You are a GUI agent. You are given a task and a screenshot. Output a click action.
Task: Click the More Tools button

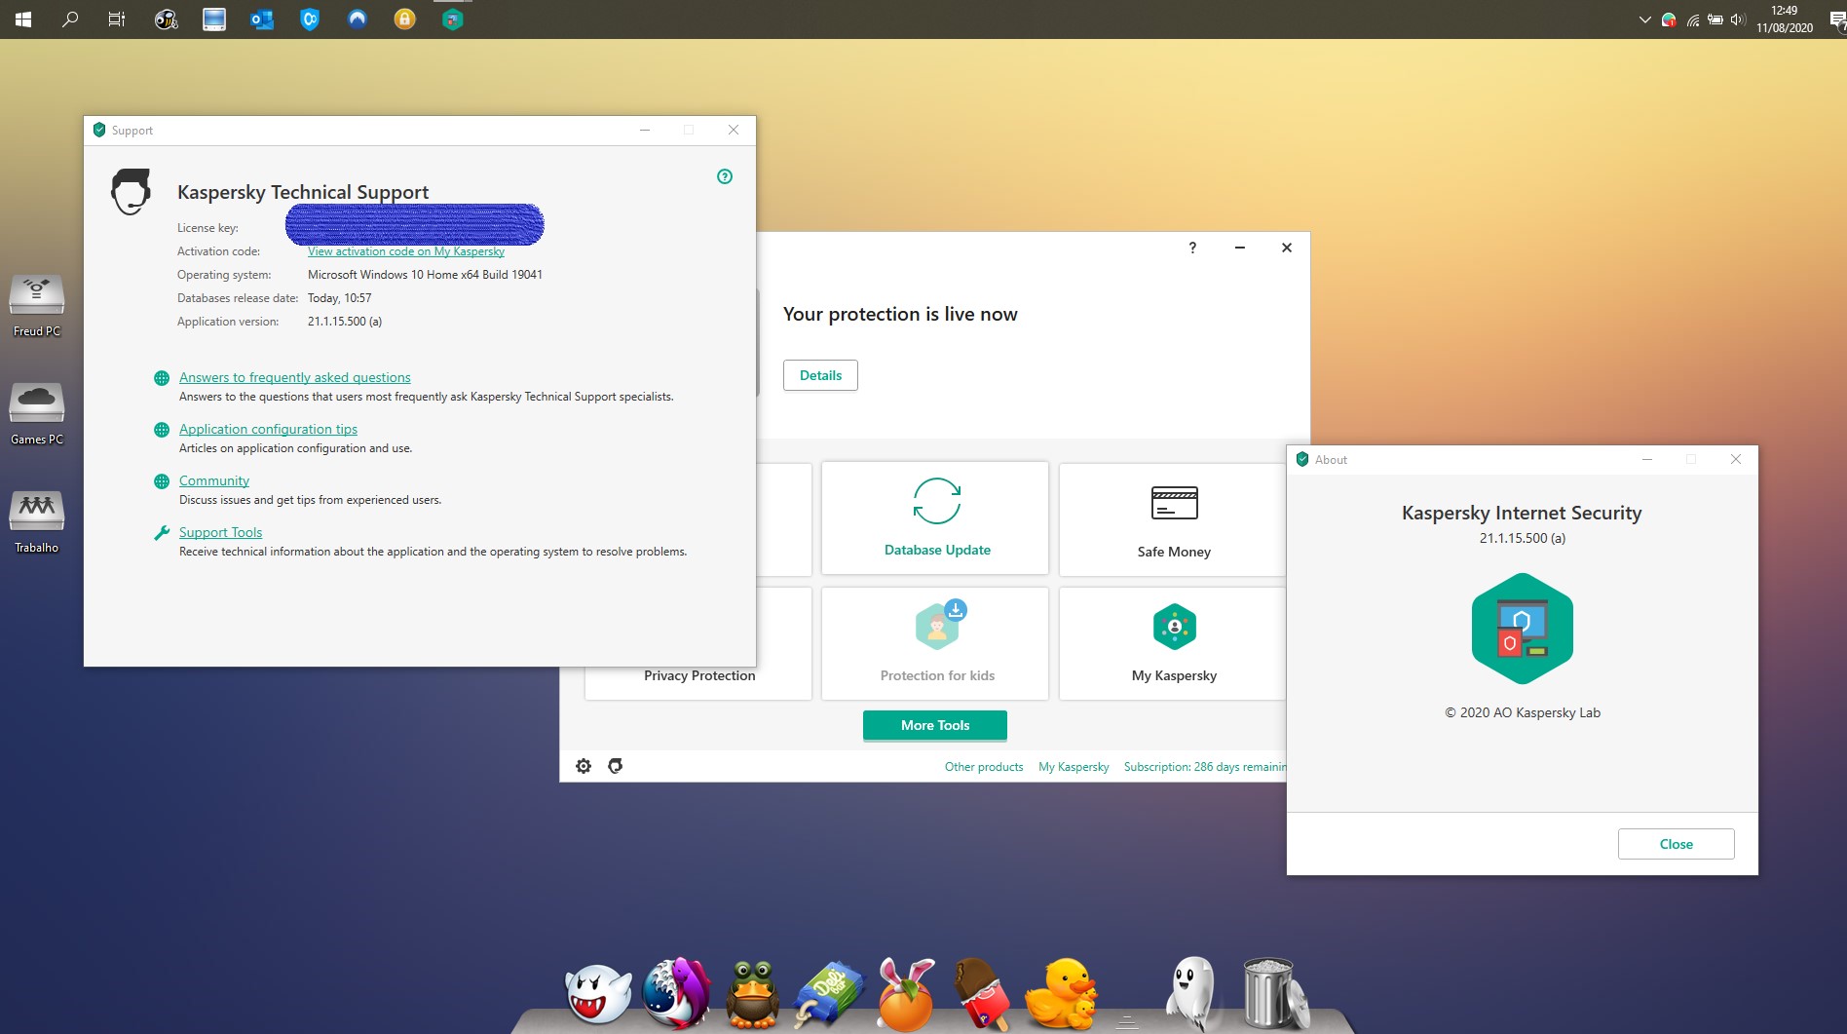[935, 725]
